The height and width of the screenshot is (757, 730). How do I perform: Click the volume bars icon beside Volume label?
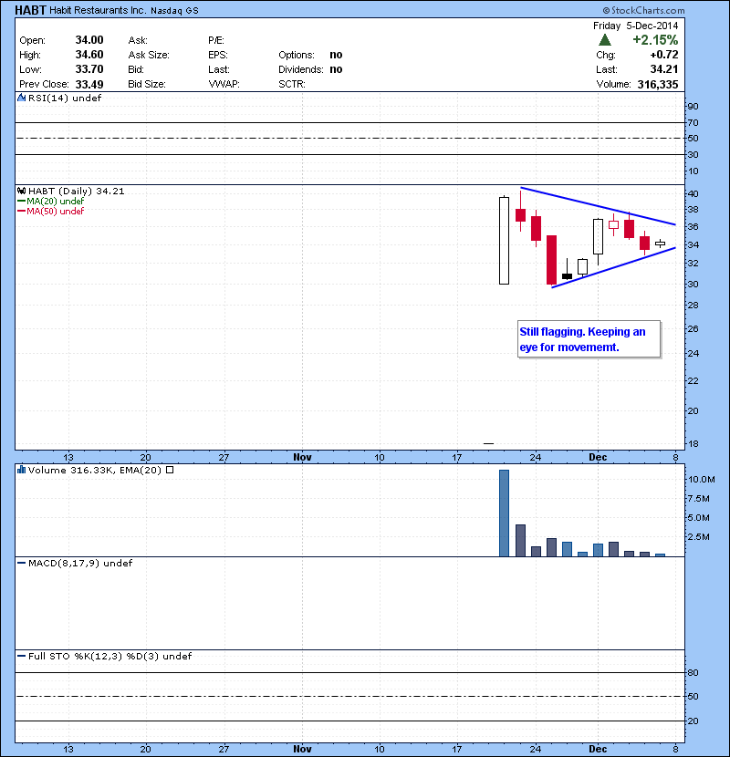21,470
